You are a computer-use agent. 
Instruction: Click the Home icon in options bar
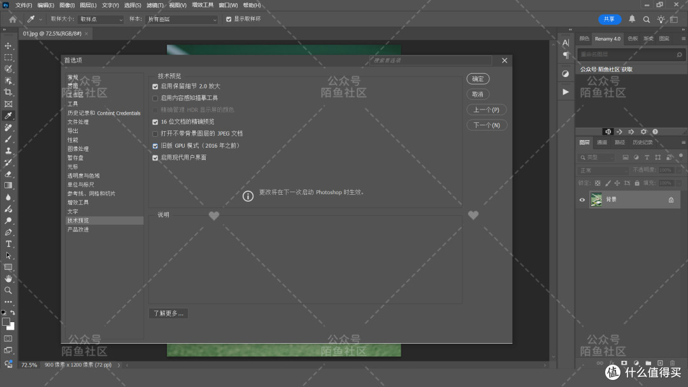coord(13,19)
